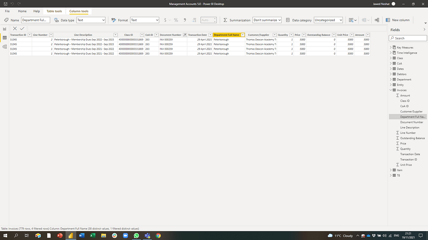
Task: Click the Summarization sigma icon
Action: point(226,20)
